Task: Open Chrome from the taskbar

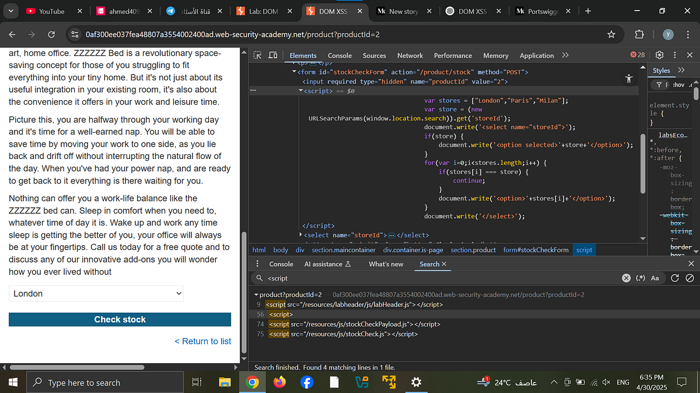Action: point(252,382)
